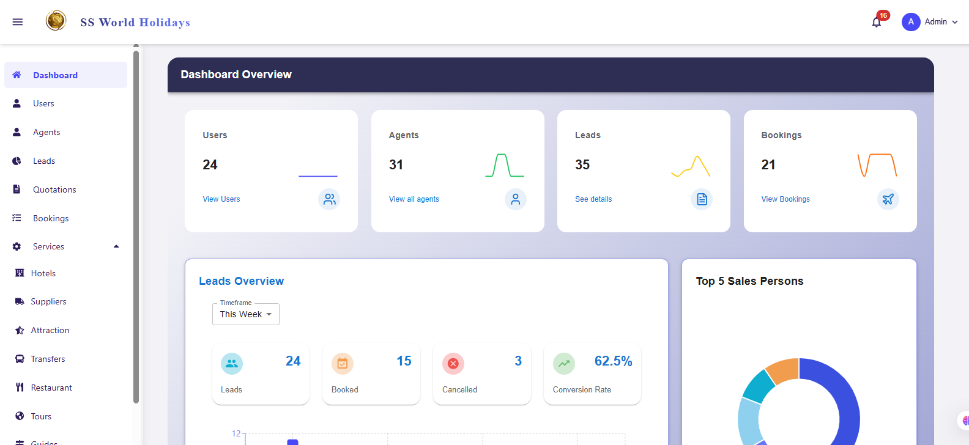Toggle the hamburger sidebar menu
The width and height of the screenshot is (969, 445).
(18, 22)
